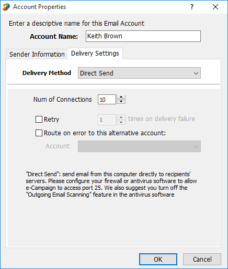Increase Num of Connections with up arrow
Image resolution: width=228 pixels, height=269 pixels.
click(x=121, y=97)
